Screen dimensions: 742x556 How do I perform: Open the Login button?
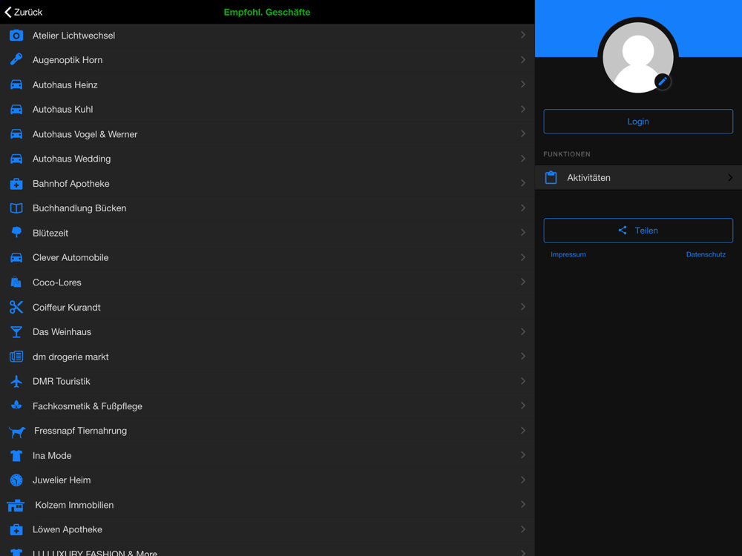tap(638, 122)
